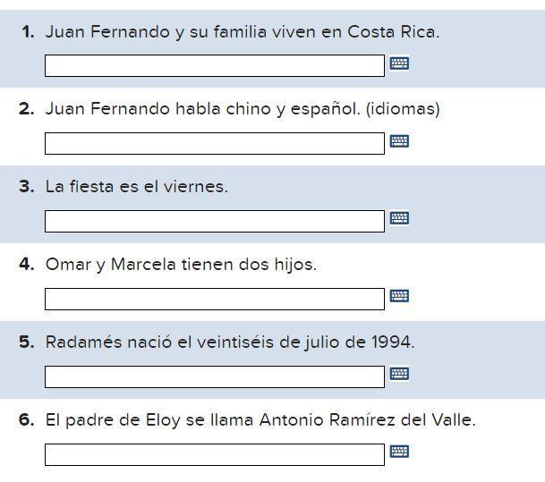The height and width of the screenshot is (482, 545).
Task: Click keyboard icon for the idiomas question
Action: coord(399,141)
